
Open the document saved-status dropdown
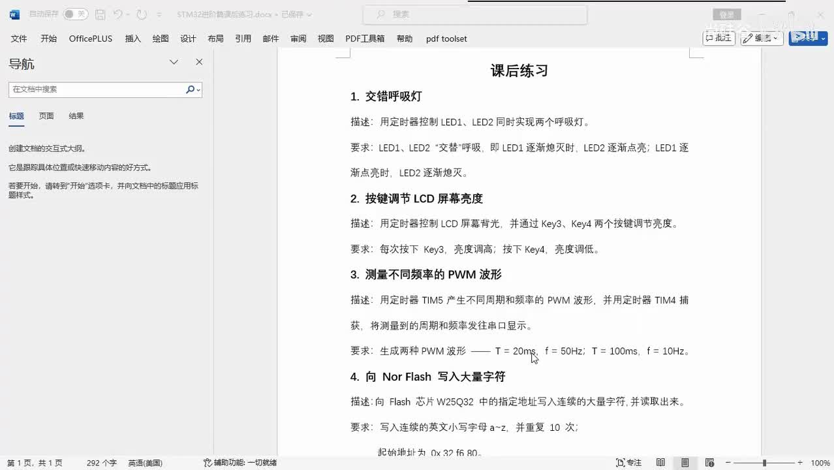coord(309,14)
